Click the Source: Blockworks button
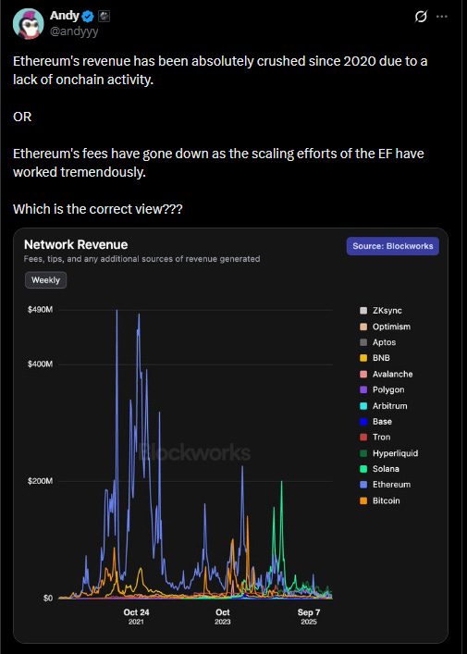 coord(393,246)
